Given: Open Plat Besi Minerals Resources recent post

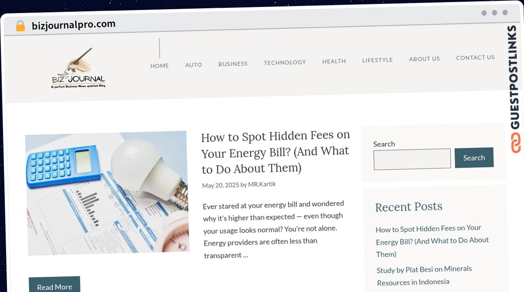Looking at the screenshot, I should tap(424, 275).
